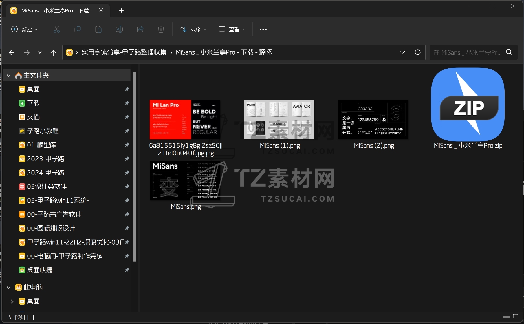Unpin 02设计类软件 pin icon
The height and width of the screenshot is (324, 524).
(x=127, y=186)
